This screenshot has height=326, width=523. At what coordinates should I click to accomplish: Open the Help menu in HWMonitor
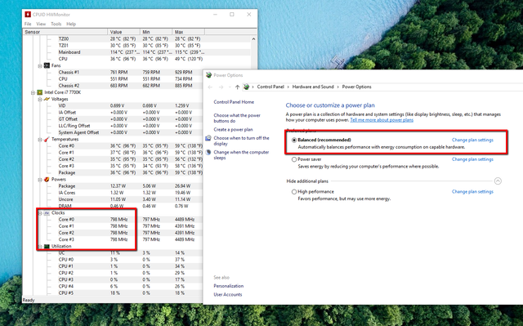click(x=71, y=24)
